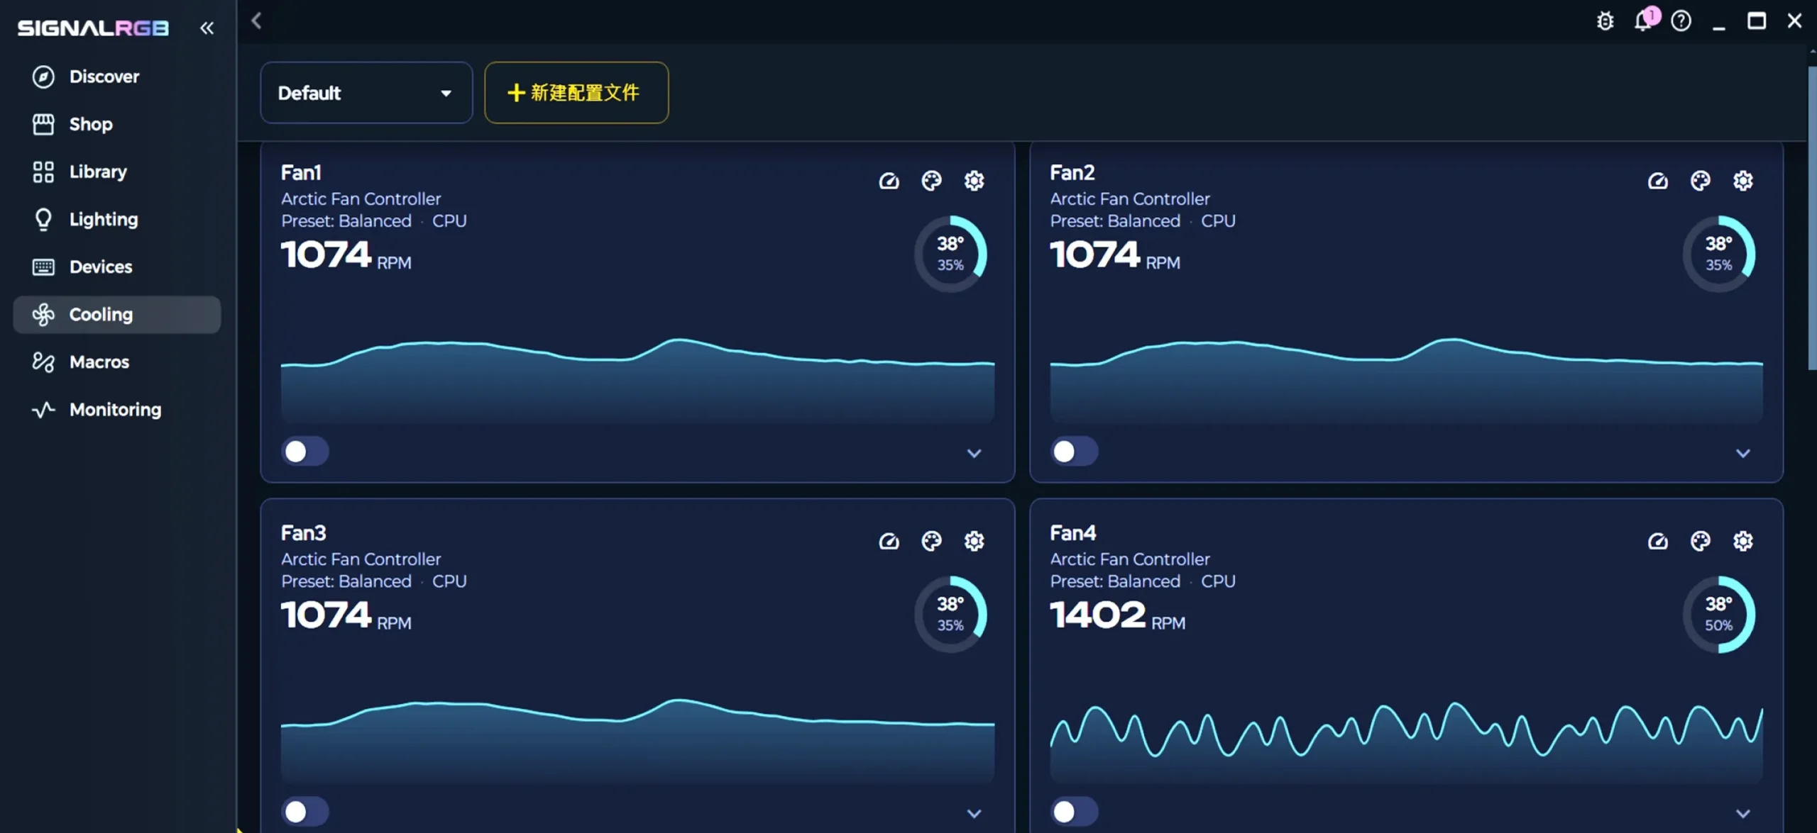The width and height of the screenshot is (1817, 833).
Task: Open the bug report icon
Action: 1605,21
